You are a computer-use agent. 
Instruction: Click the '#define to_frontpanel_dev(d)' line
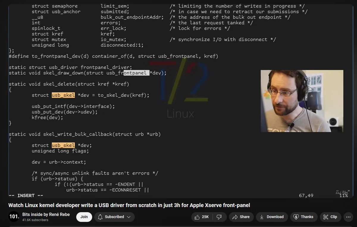point(113,56)
